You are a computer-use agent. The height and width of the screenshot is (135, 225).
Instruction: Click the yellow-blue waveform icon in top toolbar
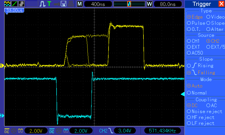7,4
